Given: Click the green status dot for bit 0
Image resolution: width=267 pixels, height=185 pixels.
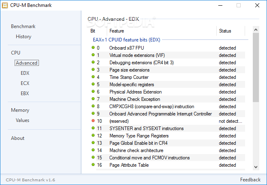Looking at the screenshot, I should pos(93,48).
